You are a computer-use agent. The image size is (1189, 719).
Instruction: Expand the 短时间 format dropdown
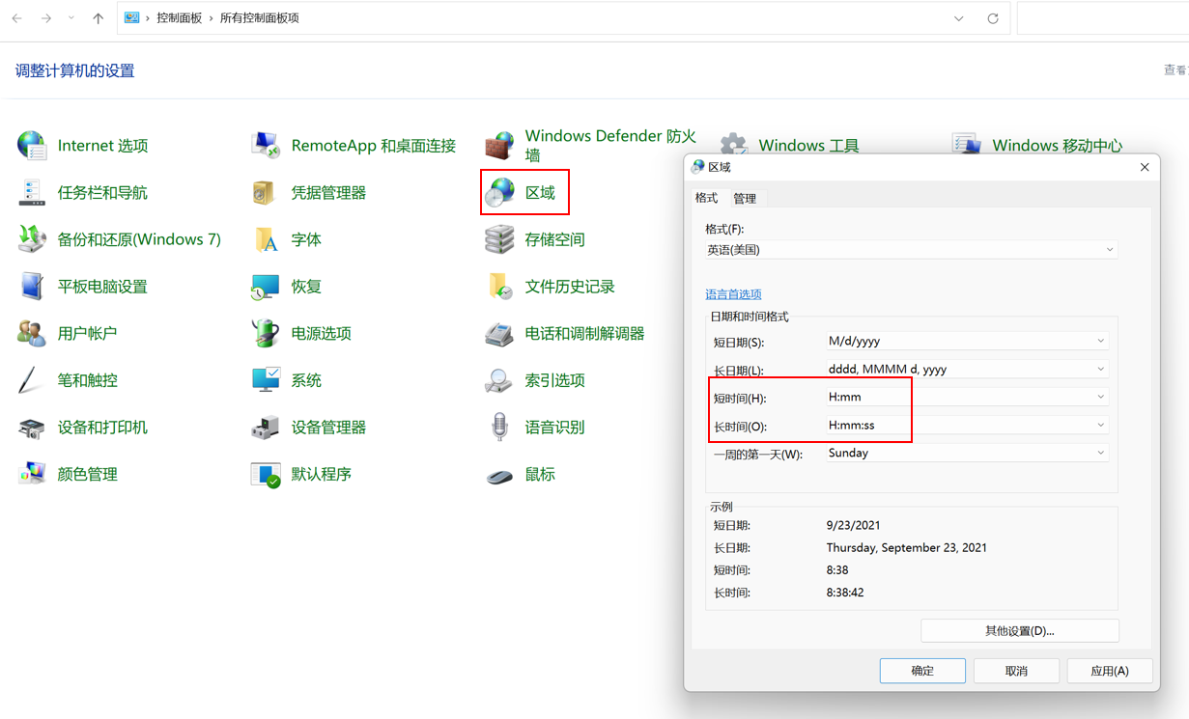[x=1100, y=397]
